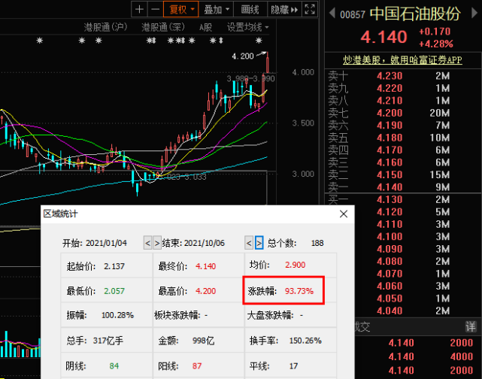Go to next stock arrow
The width and height of the screenshot is (482, 379).
click(474, 14)
